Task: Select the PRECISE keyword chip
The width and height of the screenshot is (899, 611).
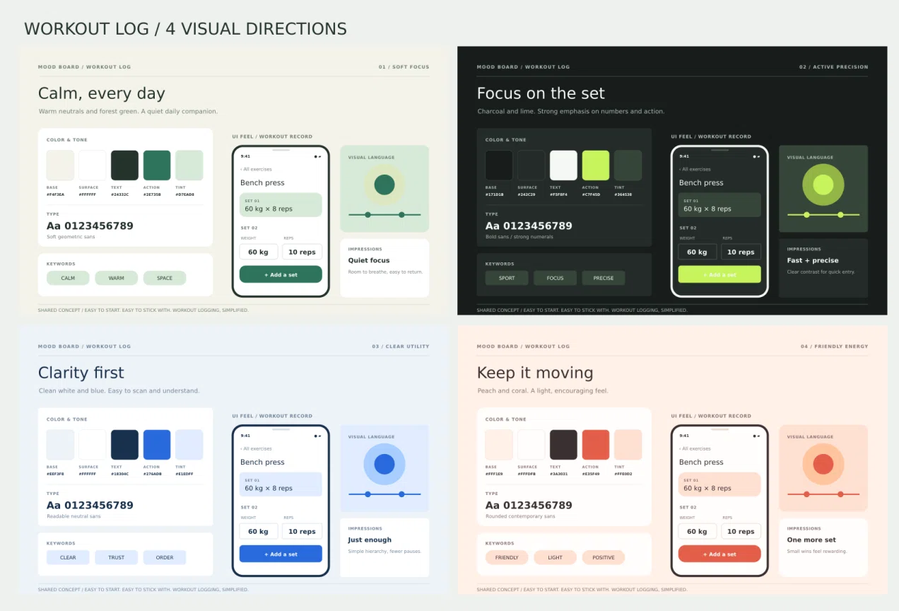Action: click(604, 278)
